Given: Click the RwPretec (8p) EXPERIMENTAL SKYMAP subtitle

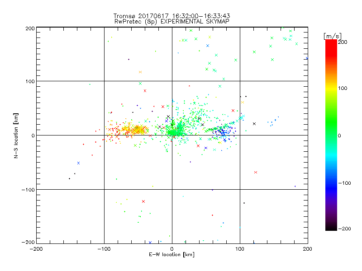Looking at the screenshot, I should [x=172, y=22].
